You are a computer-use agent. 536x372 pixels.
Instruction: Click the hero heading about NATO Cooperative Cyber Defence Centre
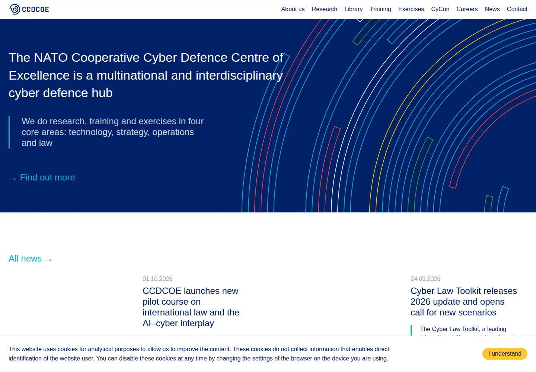click(146, 75)
